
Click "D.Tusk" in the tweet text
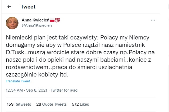click(x=14, y=50)
